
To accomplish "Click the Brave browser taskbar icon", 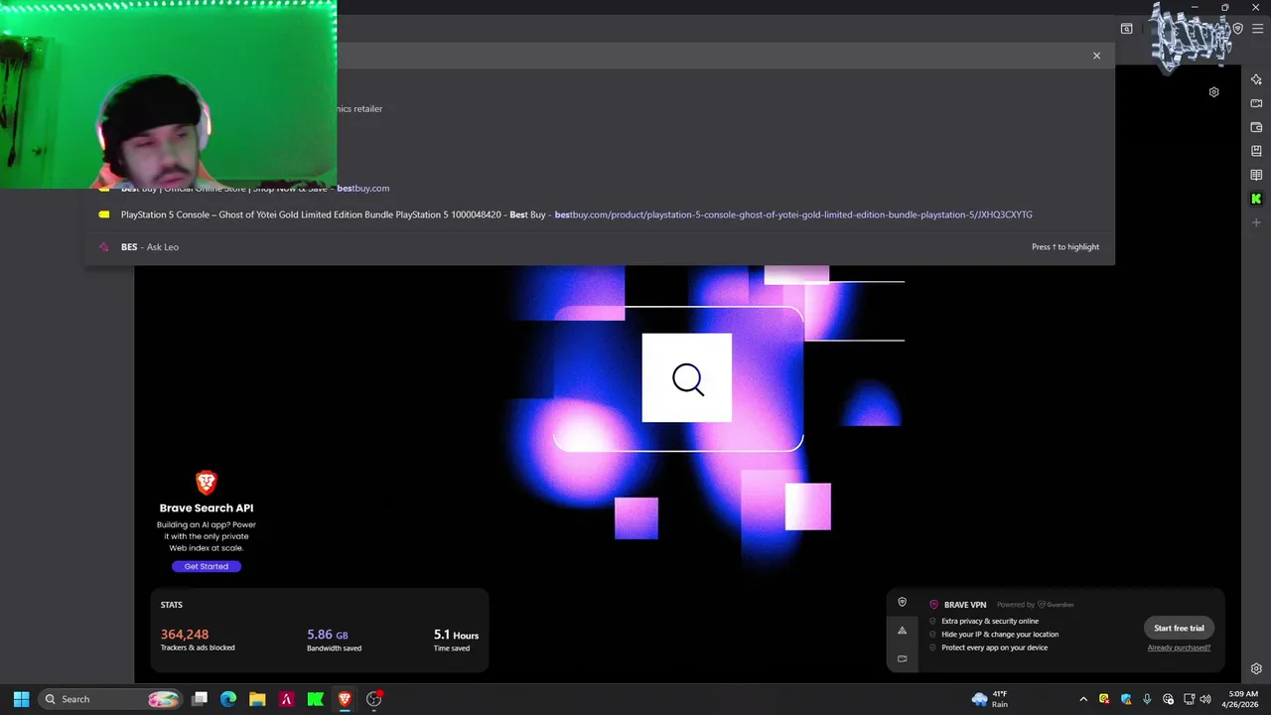I will point(345,699).
